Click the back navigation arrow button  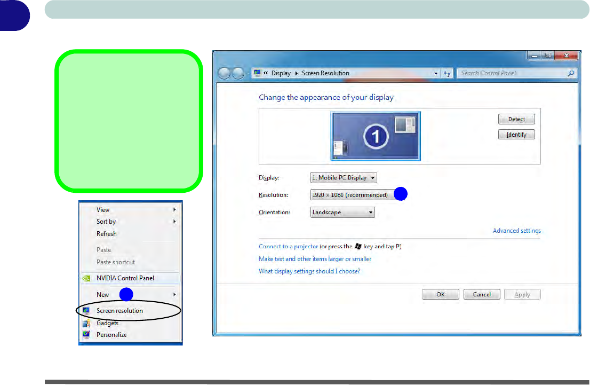click(224, 73)
